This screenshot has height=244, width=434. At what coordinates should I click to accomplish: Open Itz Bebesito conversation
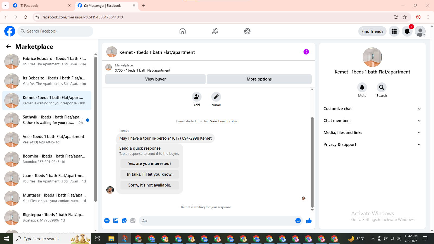(x=47, y=81)
